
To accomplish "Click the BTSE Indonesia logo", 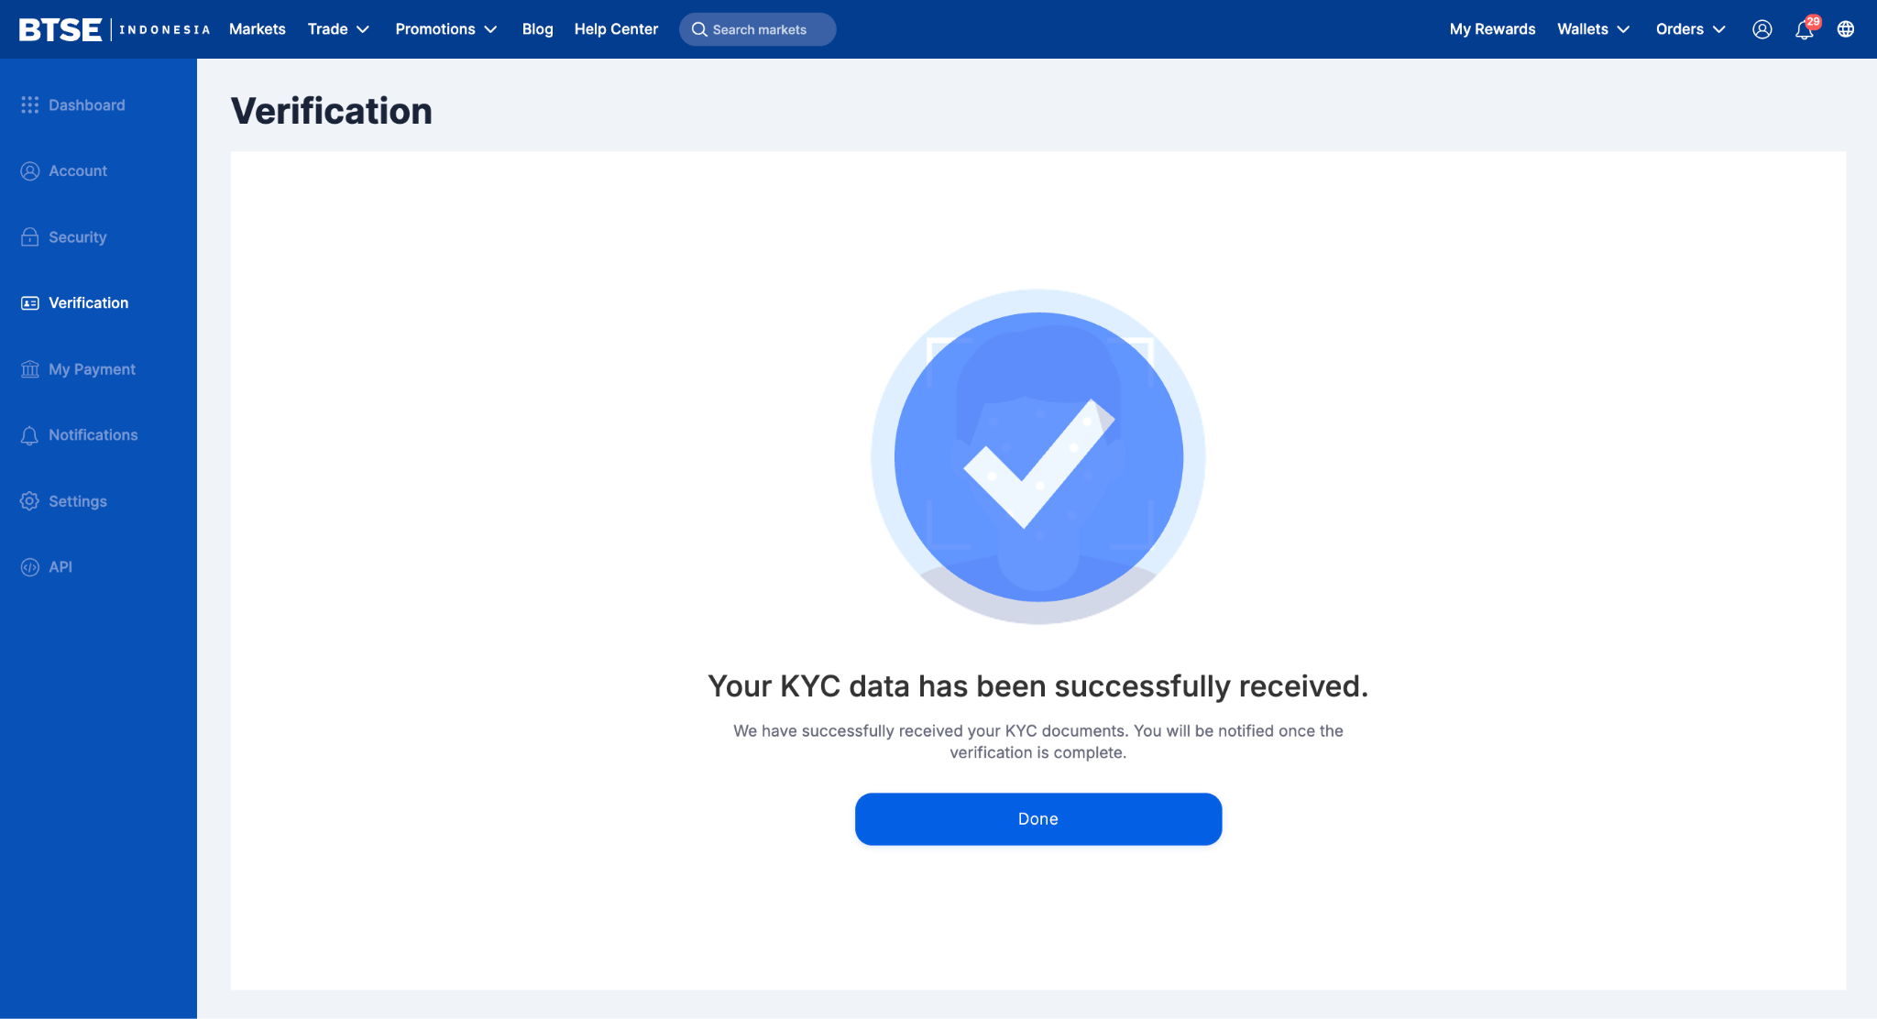I will point(115,29).
